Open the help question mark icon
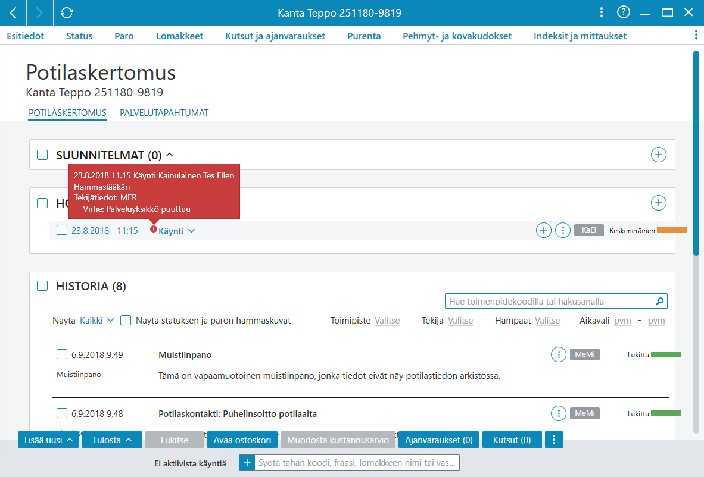 (x=623, y=12)
